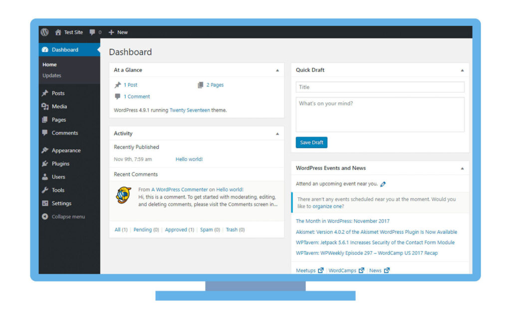The image size is (511, 319).
Task: Select the Posts pin icon in the sidebar
Action: [x=45, y=93]
